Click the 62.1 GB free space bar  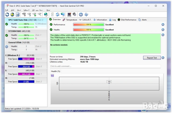pyautogui.click(x=26, y=59)
